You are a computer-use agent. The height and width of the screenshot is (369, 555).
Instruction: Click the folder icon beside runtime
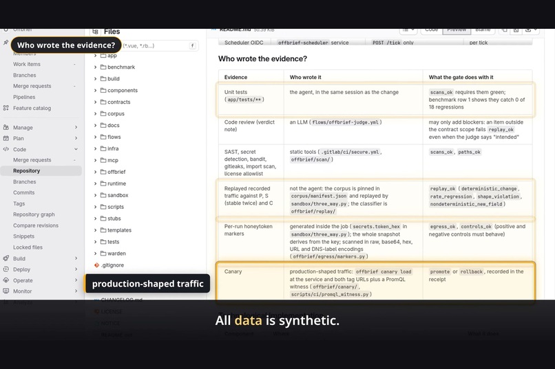103,183
